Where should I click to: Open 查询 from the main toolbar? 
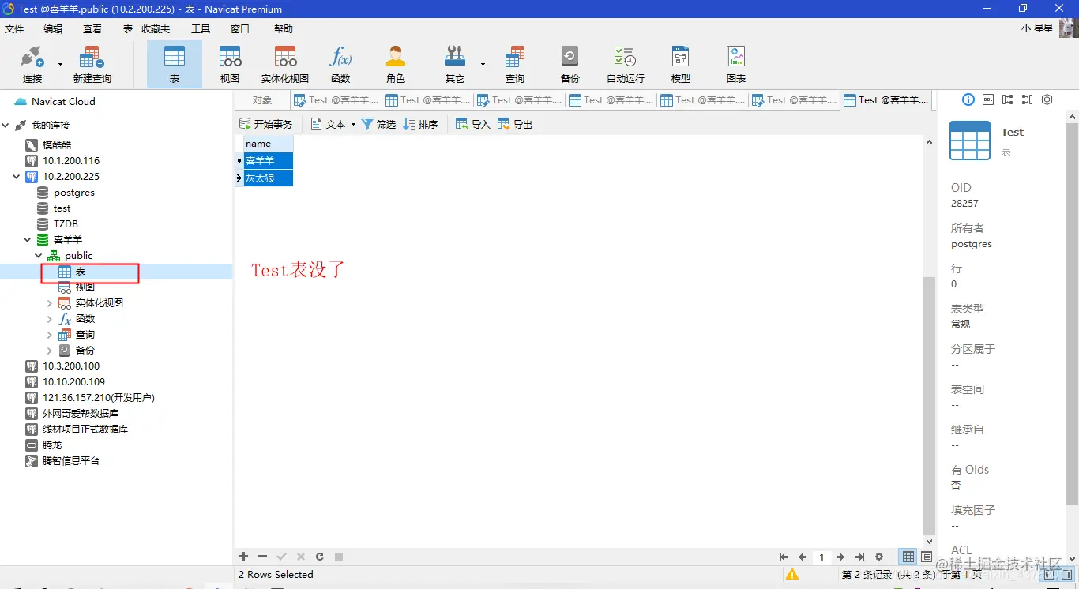click(515, 64)
